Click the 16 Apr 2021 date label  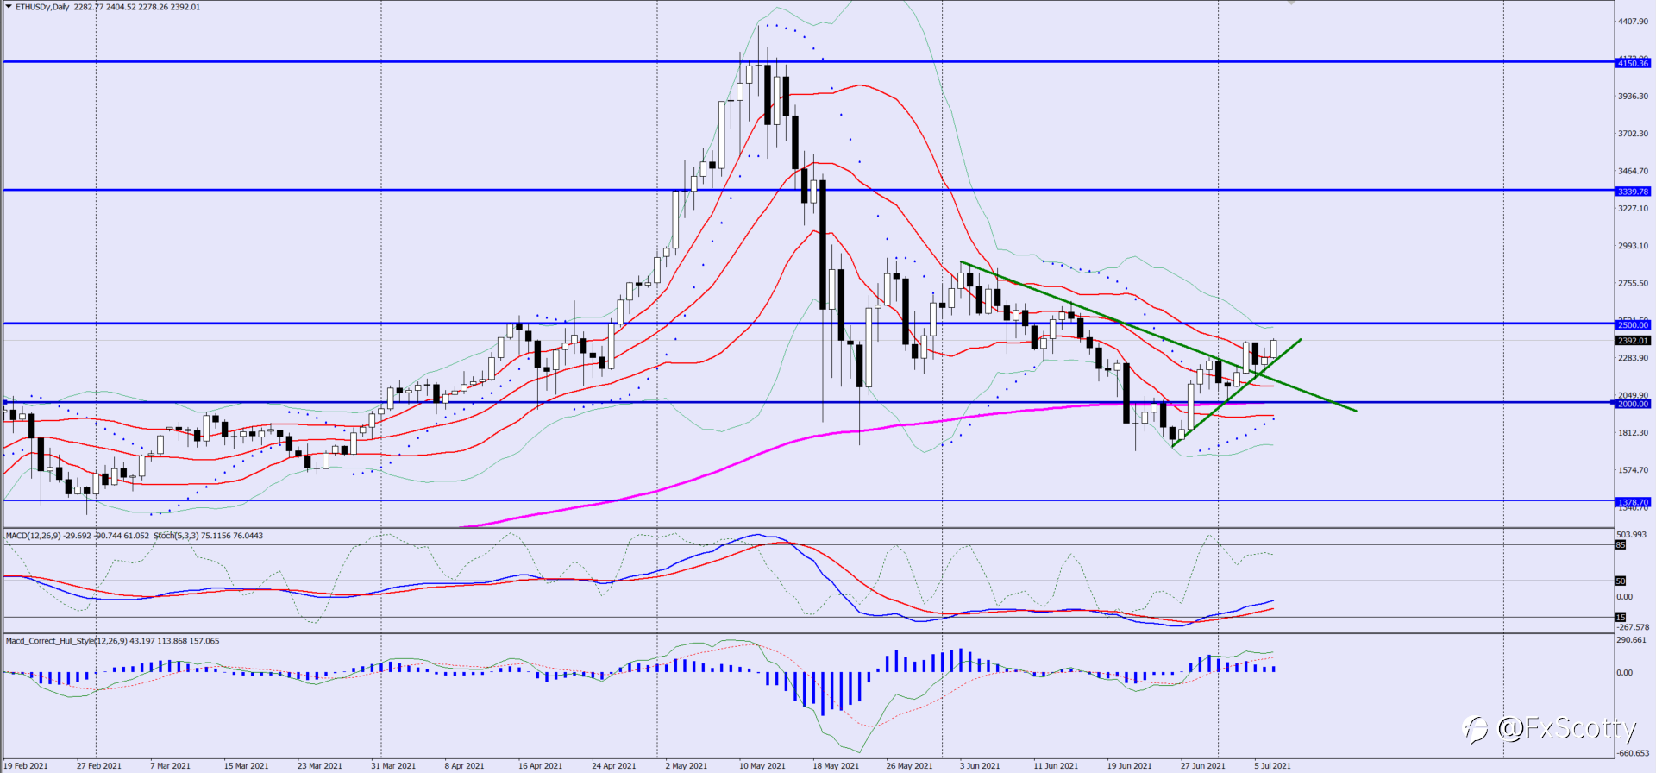(541, 766)
